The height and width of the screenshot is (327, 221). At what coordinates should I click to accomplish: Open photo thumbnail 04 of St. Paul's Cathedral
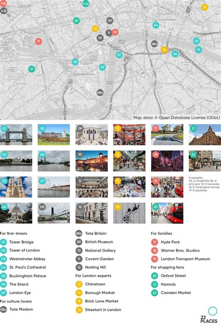point(16,213)
